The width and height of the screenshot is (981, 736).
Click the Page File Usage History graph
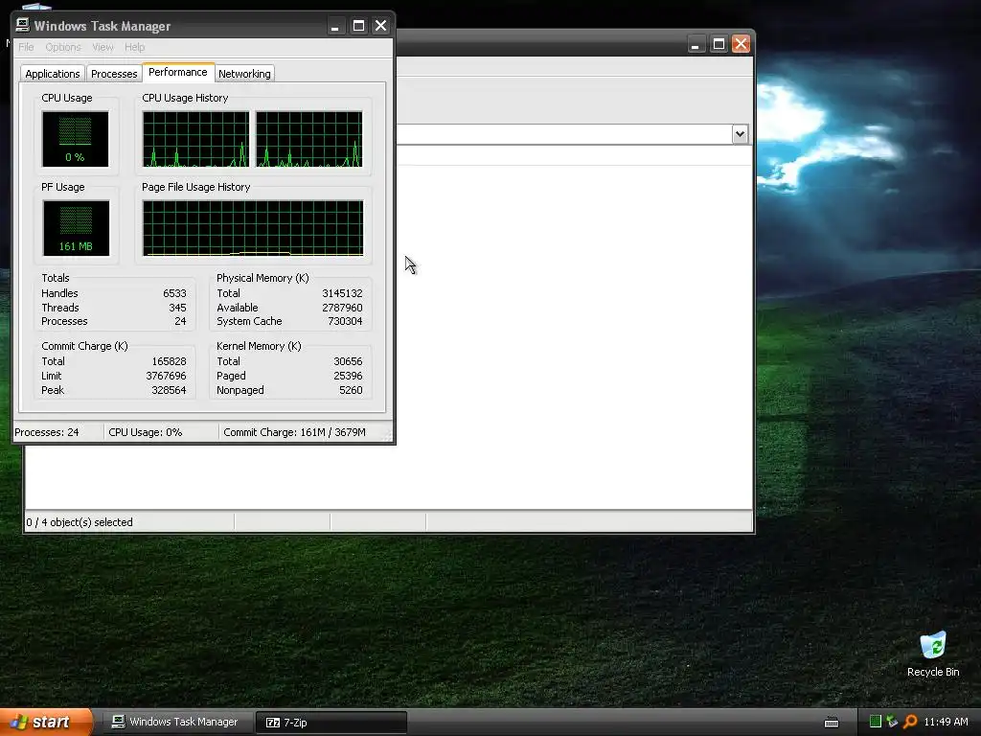pos(253,228)
